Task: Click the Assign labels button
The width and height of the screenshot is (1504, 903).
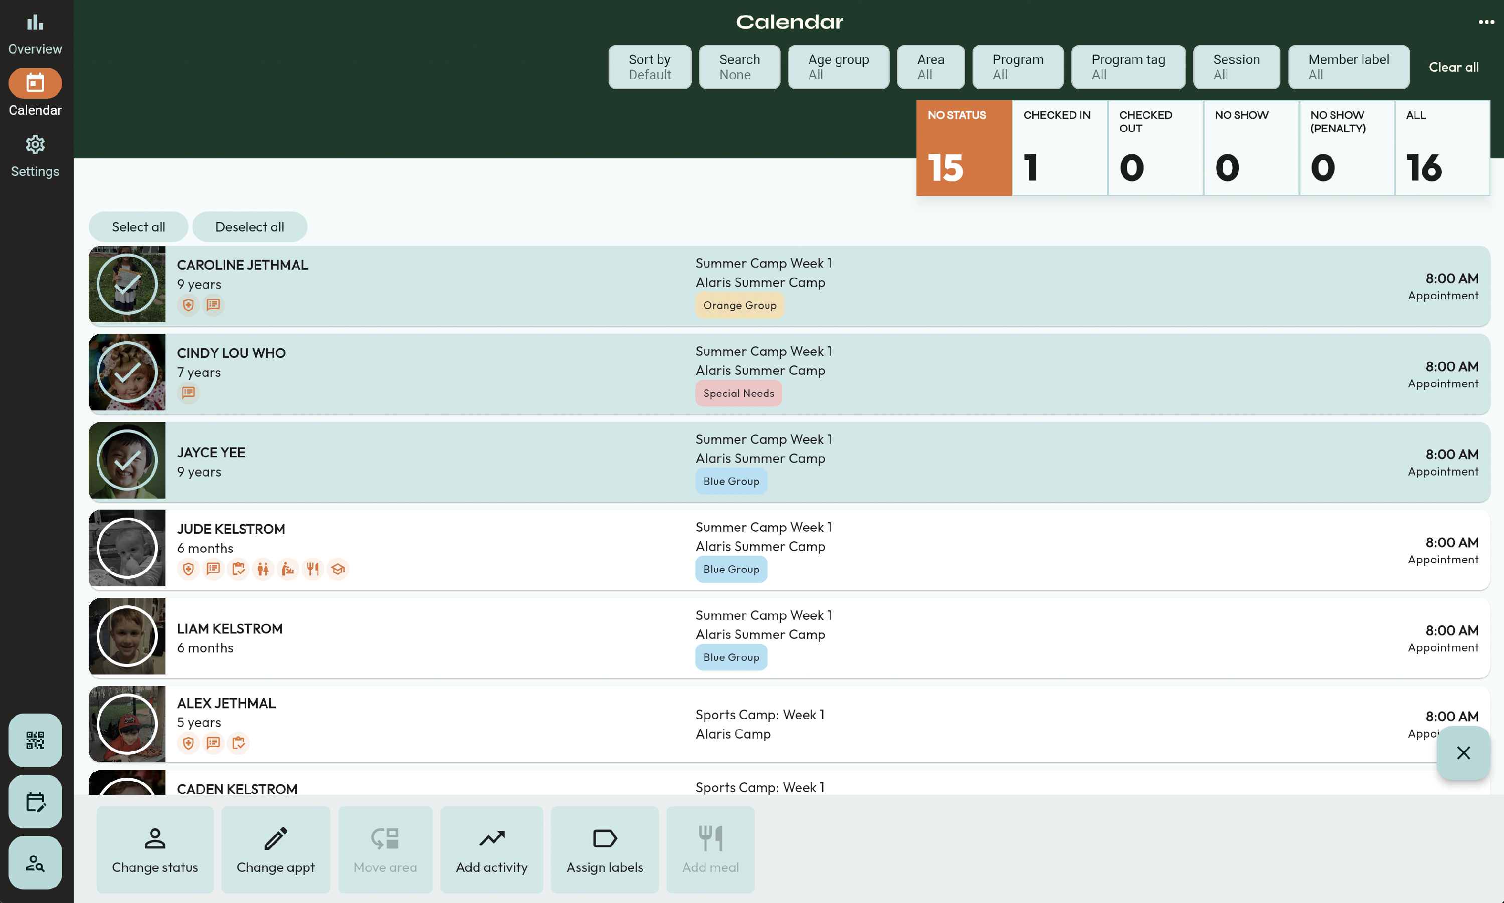Action: [605, 849]
